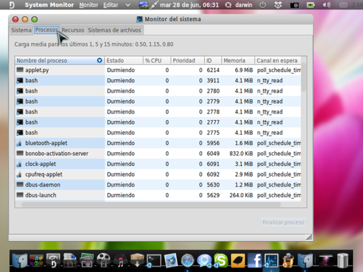Select the bluetooth-applet process row
Screen dimensions: 363x272
158,143
